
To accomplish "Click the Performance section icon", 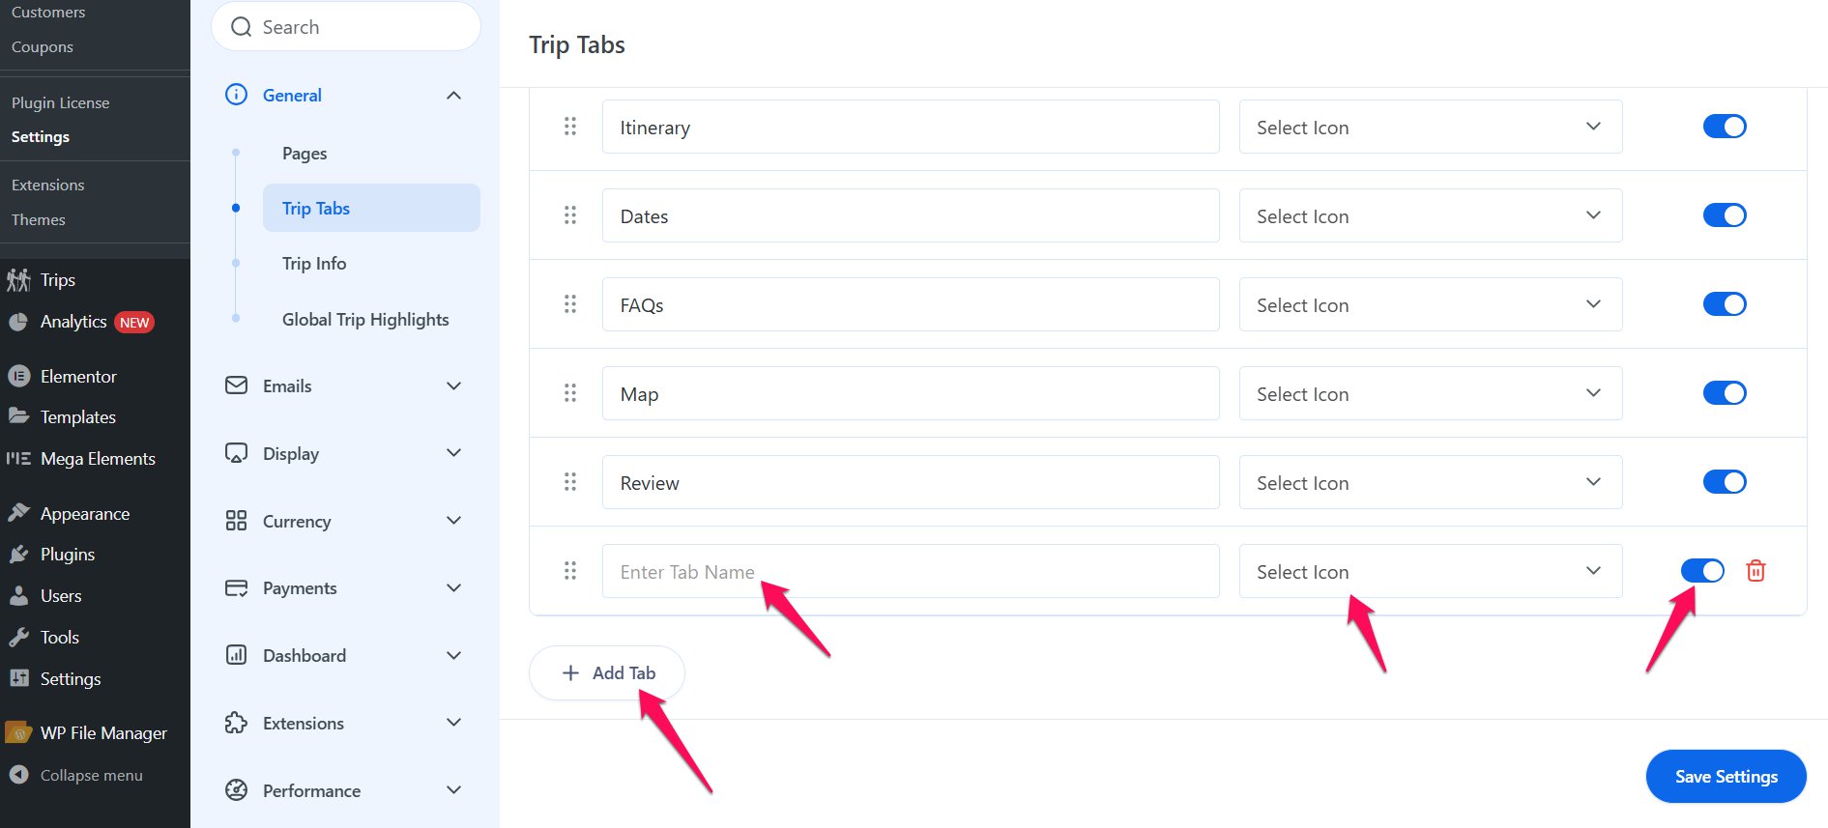I will [235, 789].
